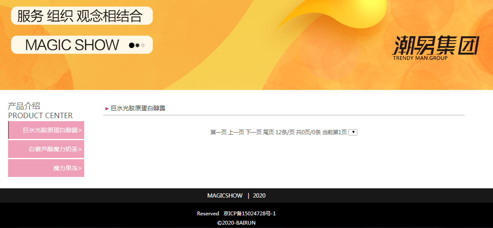
Task: Select the third banner slide dot
Action: click(x=143, y=45)
